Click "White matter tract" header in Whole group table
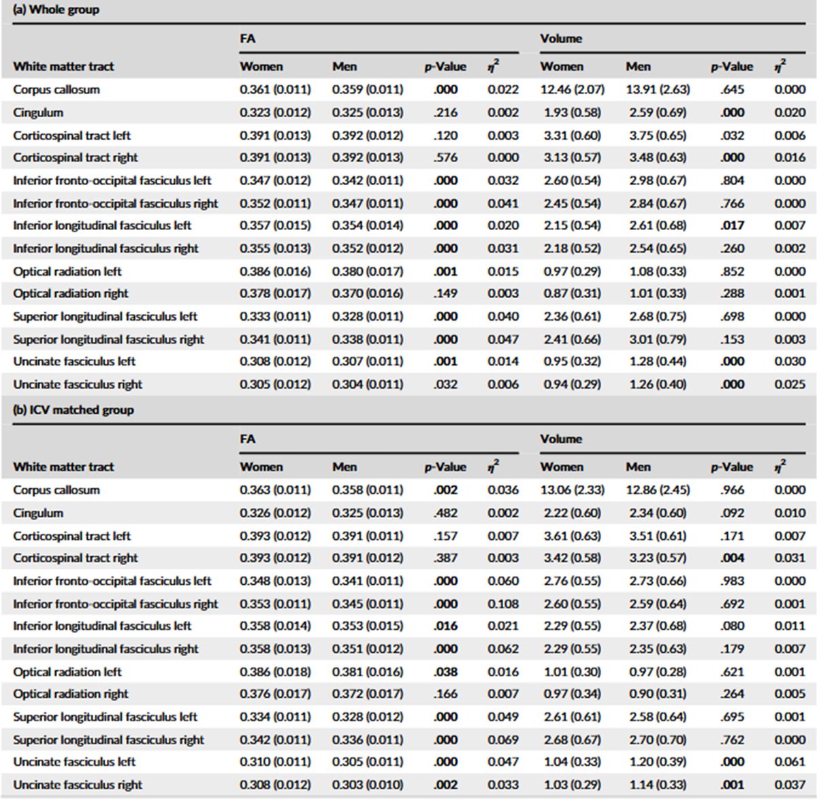Viewport: 817px width, 800px height. [x=63, y=67]
